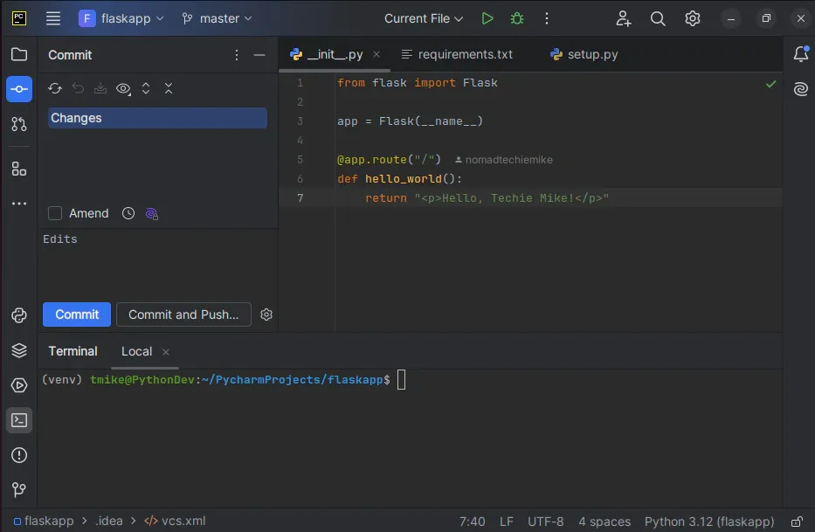Image resolution: width=815 pixels, height=532 pixels.
Task: Open the Python Packages layers icon
Action: coord(19,350)
